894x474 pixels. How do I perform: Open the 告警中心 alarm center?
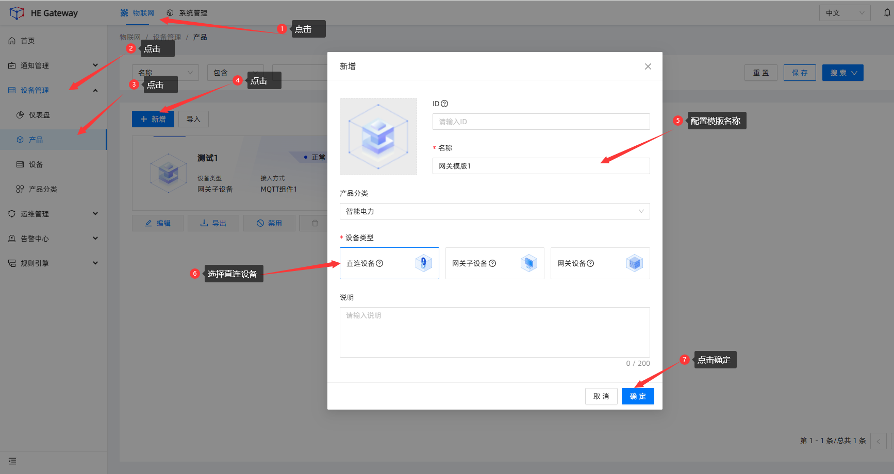click(x=35, y=238)
